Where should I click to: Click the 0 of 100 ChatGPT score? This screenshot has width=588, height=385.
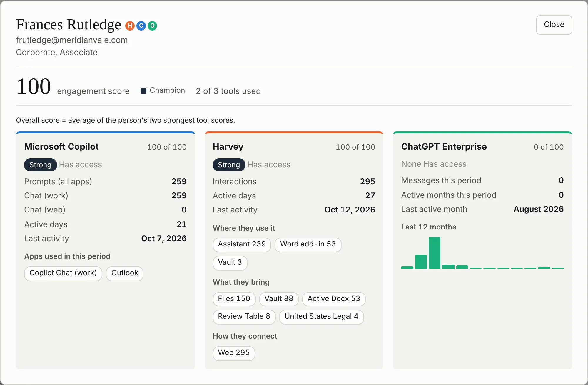549,147
